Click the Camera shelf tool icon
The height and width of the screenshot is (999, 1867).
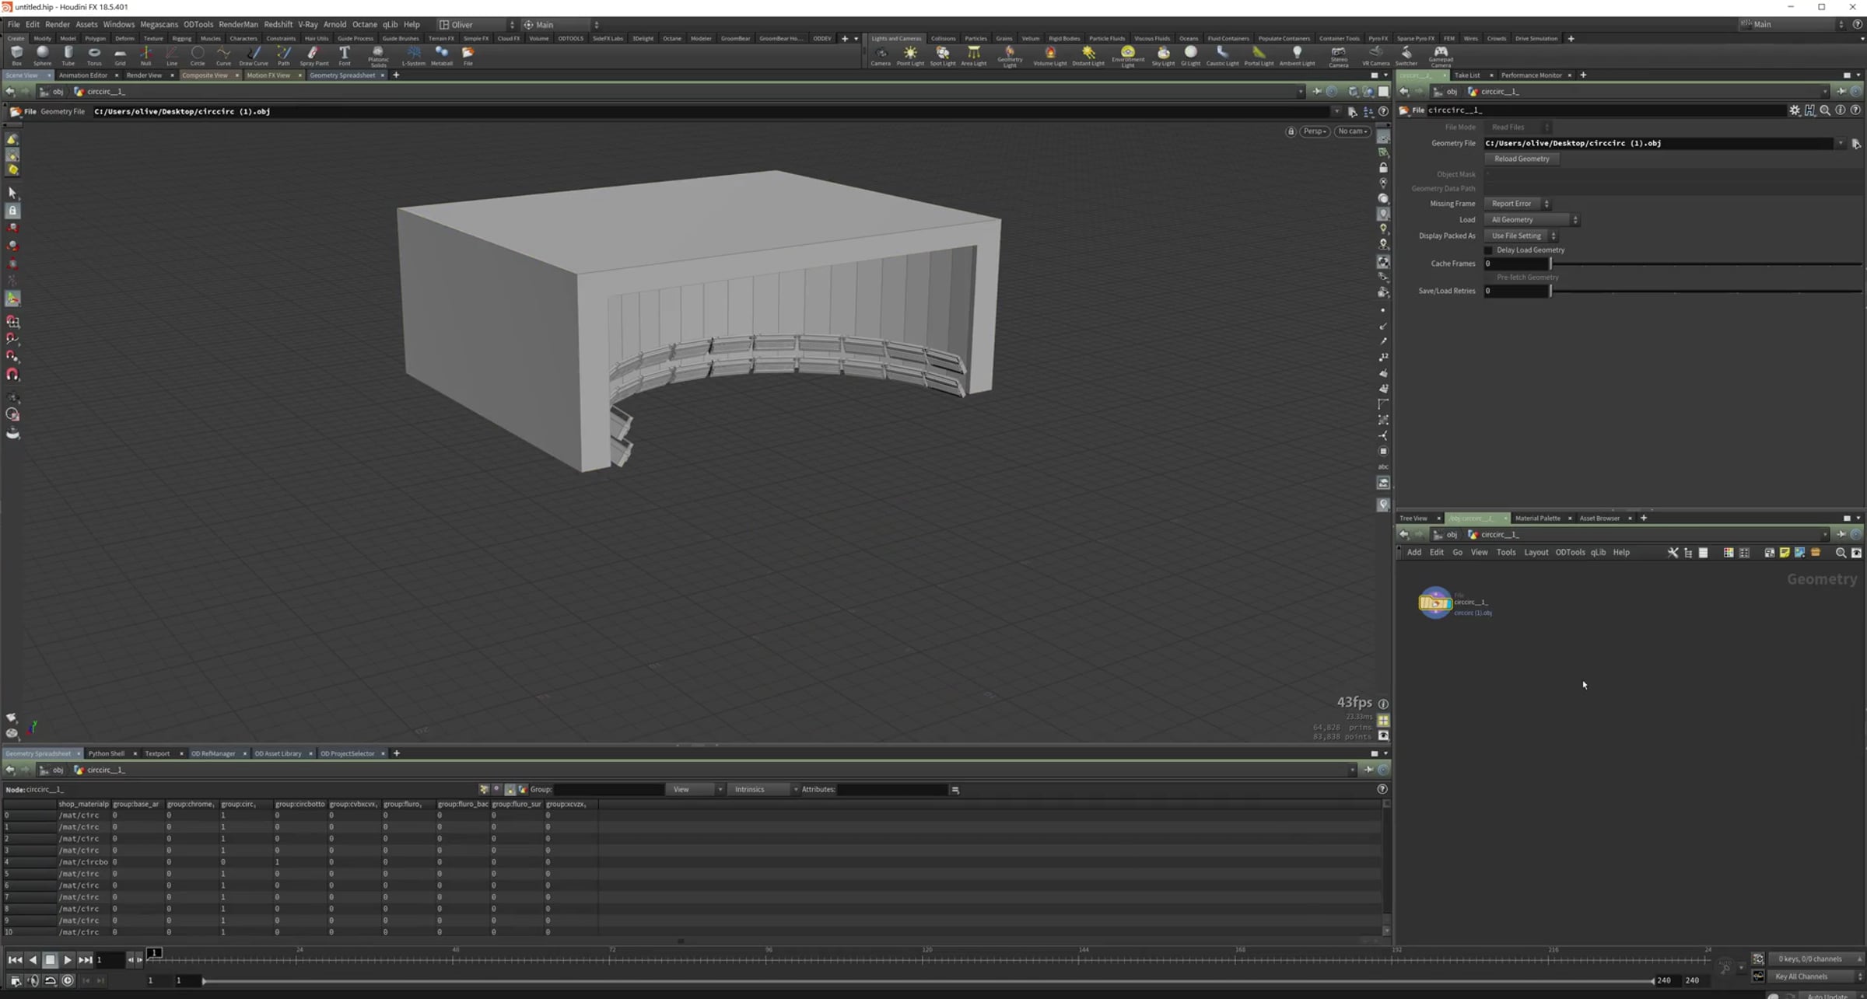tap(881, 55)
